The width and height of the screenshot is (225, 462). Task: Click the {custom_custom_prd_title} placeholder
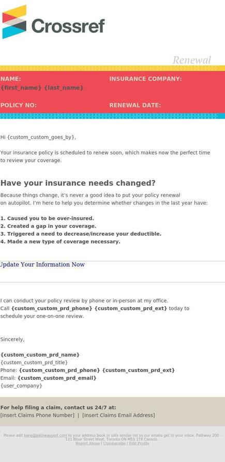[x=34, y=363]
